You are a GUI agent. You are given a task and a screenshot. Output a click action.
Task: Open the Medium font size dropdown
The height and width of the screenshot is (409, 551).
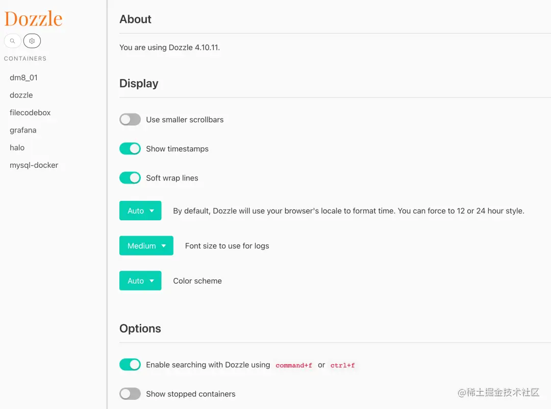[146, 246]
